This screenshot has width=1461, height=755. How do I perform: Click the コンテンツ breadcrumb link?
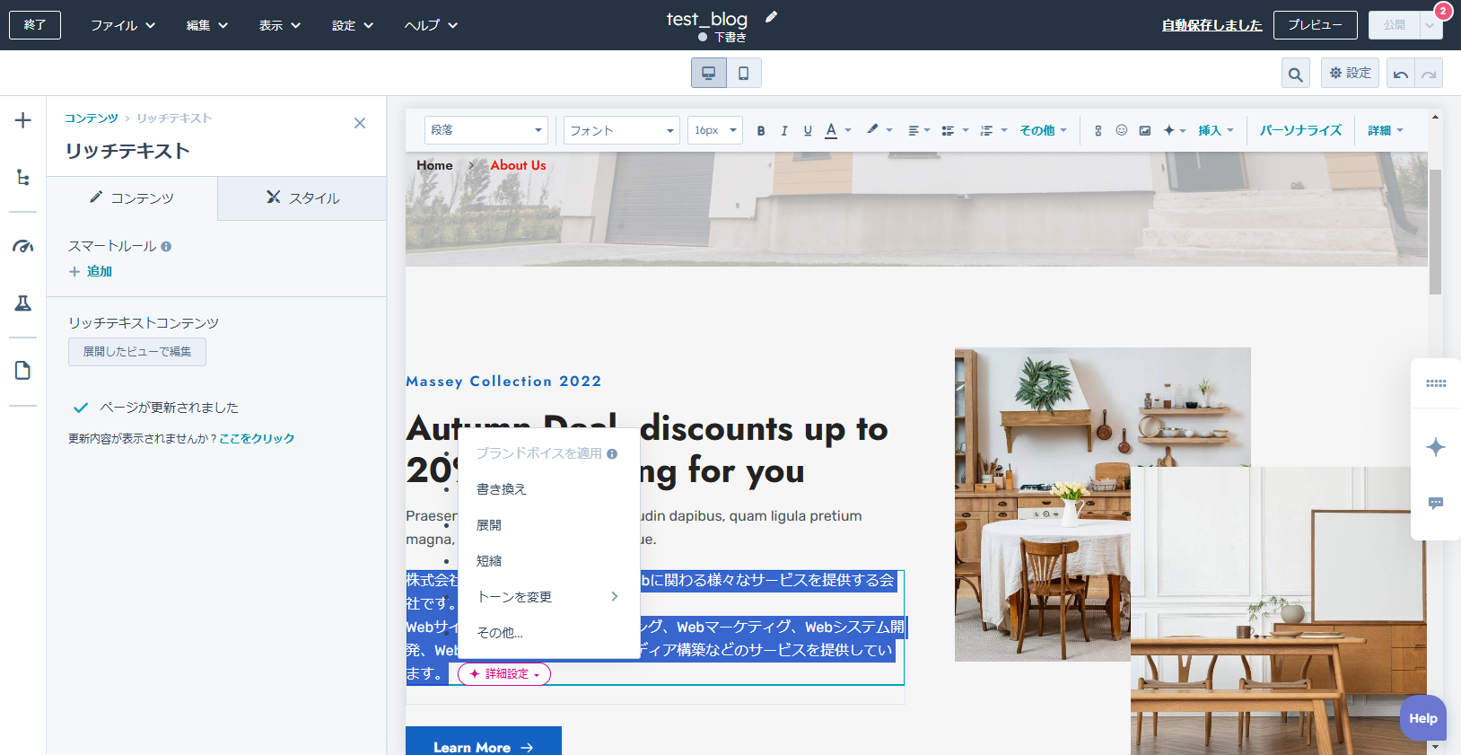92,119
